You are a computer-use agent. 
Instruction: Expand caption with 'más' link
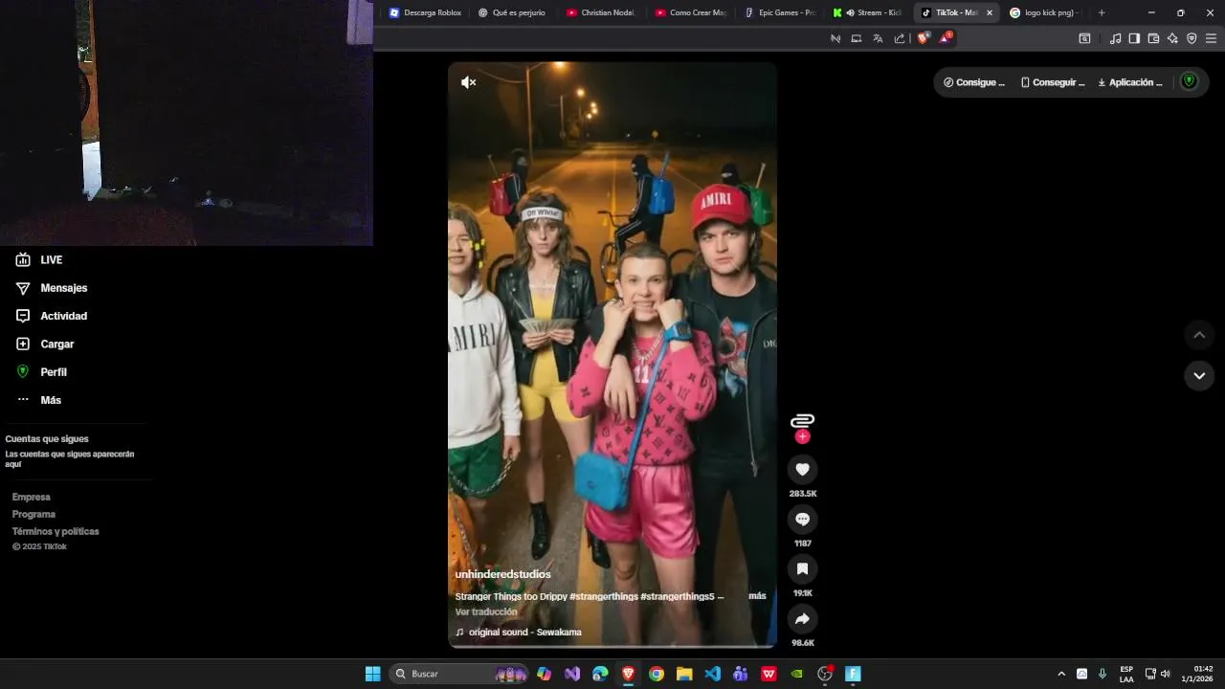click(x=757, y=596)
